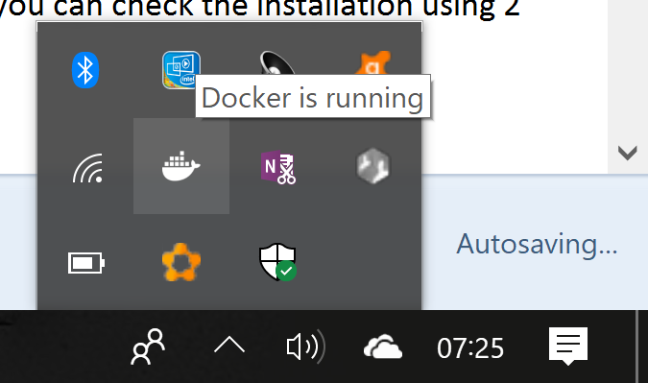Open the Avast antivirus tray icon
This screenshot has width=648, height=383.
point(373,62)
